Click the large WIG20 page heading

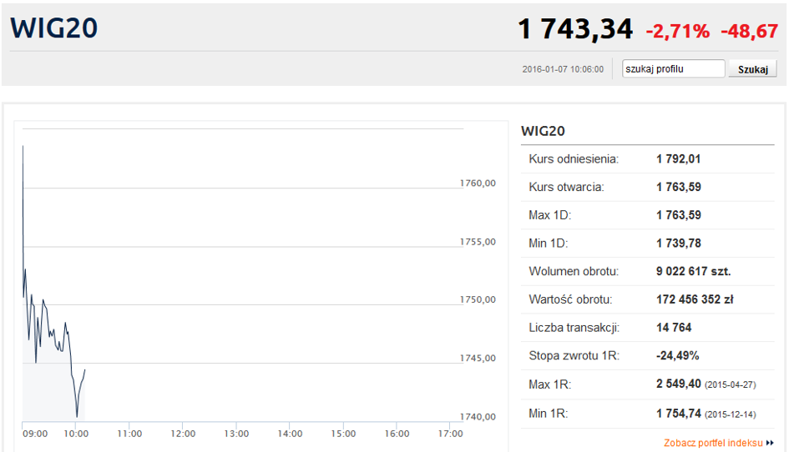coord(54,29)
